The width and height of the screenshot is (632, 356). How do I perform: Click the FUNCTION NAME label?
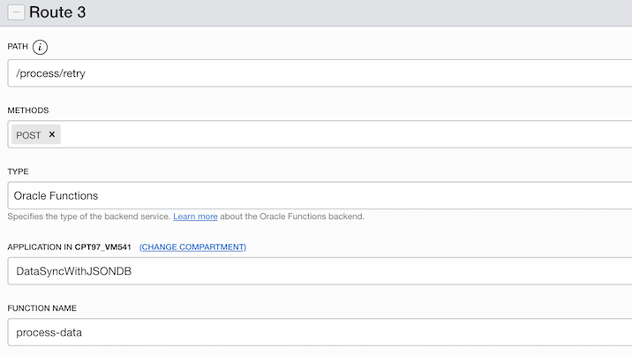click(41, 308)
